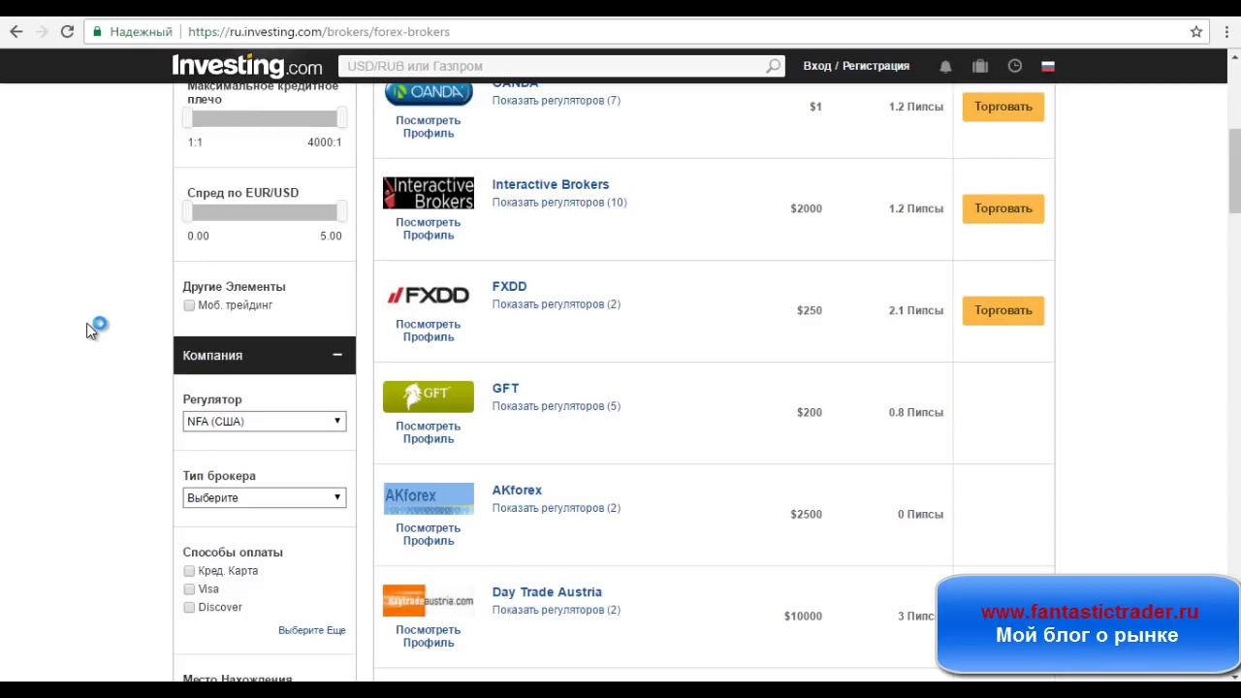
Task: Show regulators (10) for Interactive Brokers
Action: 559,203
